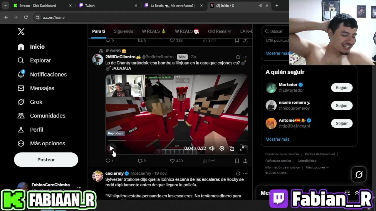Screen dimensions: 376x211
Task: Expand video to fullscreen
Action: tap(242, 149)
